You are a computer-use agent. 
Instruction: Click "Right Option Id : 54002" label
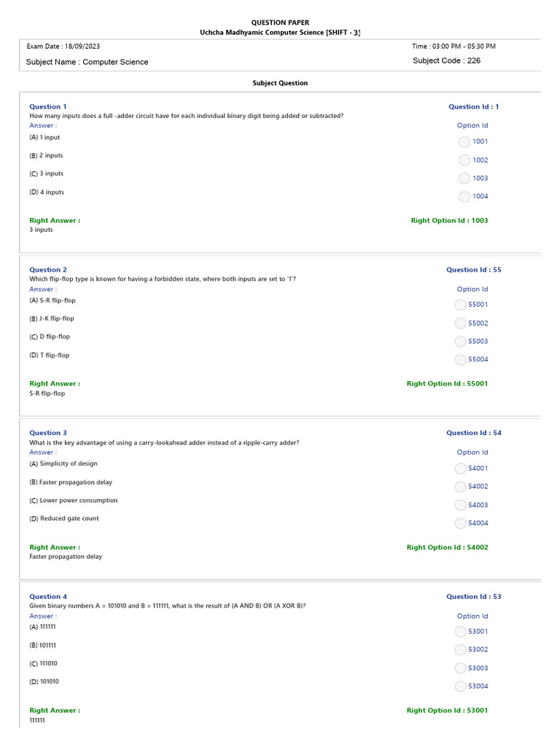click(447, 547)
